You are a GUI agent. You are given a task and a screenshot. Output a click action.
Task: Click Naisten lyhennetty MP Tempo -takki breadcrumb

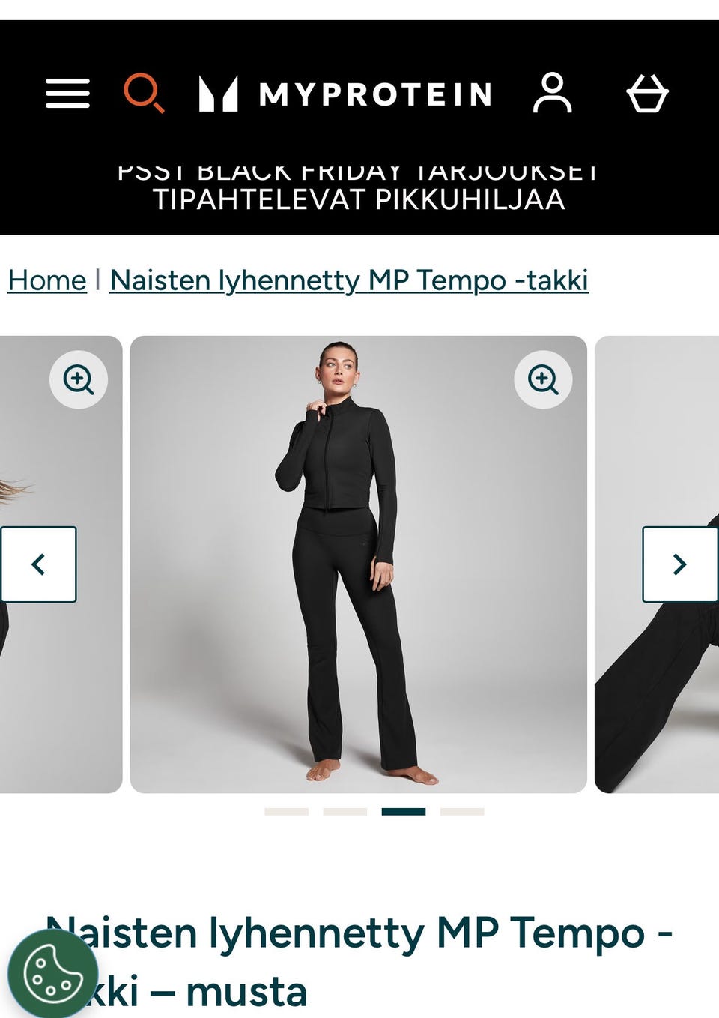pos(349,280)
